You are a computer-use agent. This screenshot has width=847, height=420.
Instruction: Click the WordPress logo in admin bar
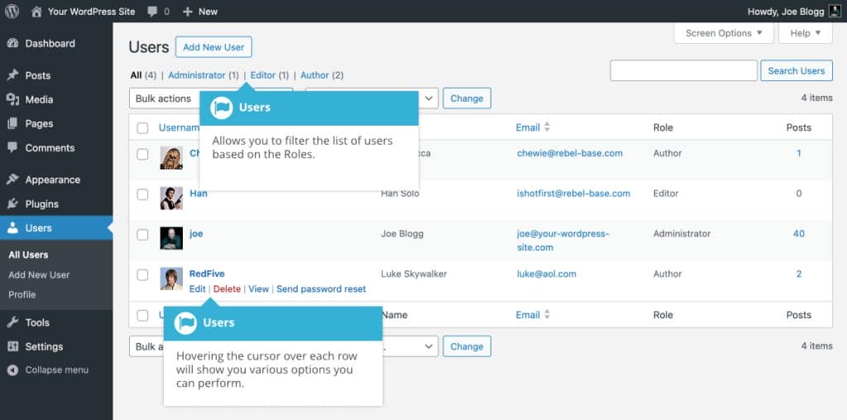[12, 12]
